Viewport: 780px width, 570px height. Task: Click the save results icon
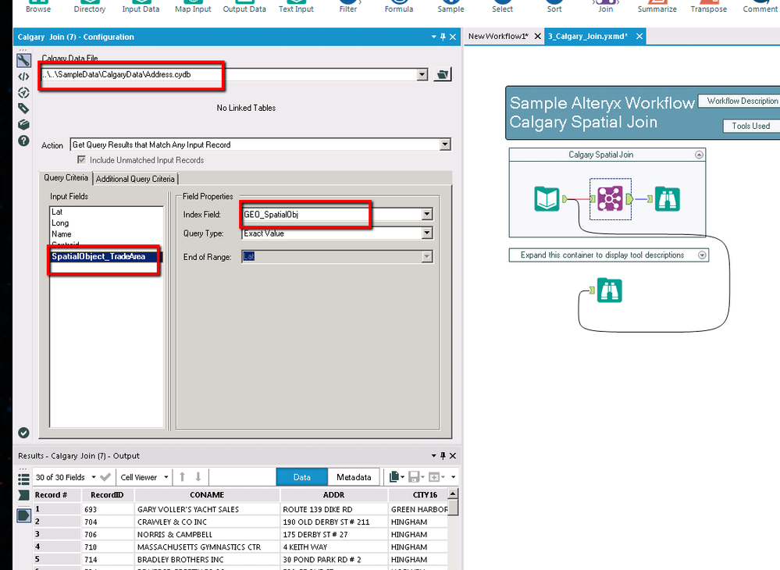coord(414,477)
